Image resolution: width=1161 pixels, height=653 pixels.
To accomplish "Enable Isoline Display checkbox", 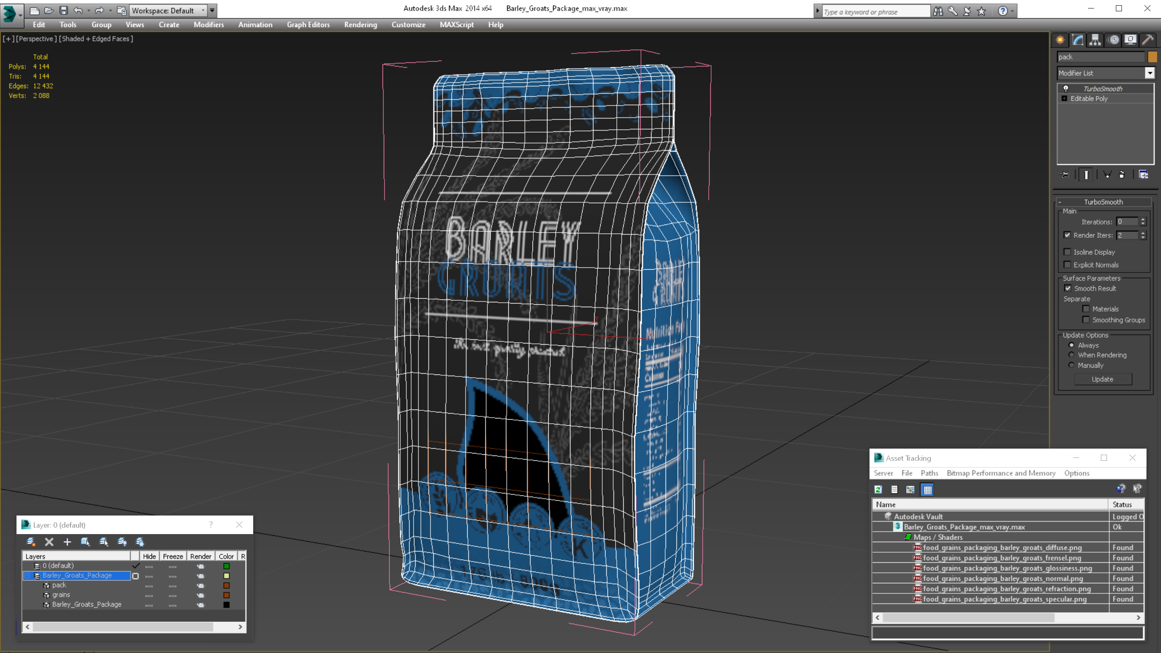I will tap(1067, 252).
